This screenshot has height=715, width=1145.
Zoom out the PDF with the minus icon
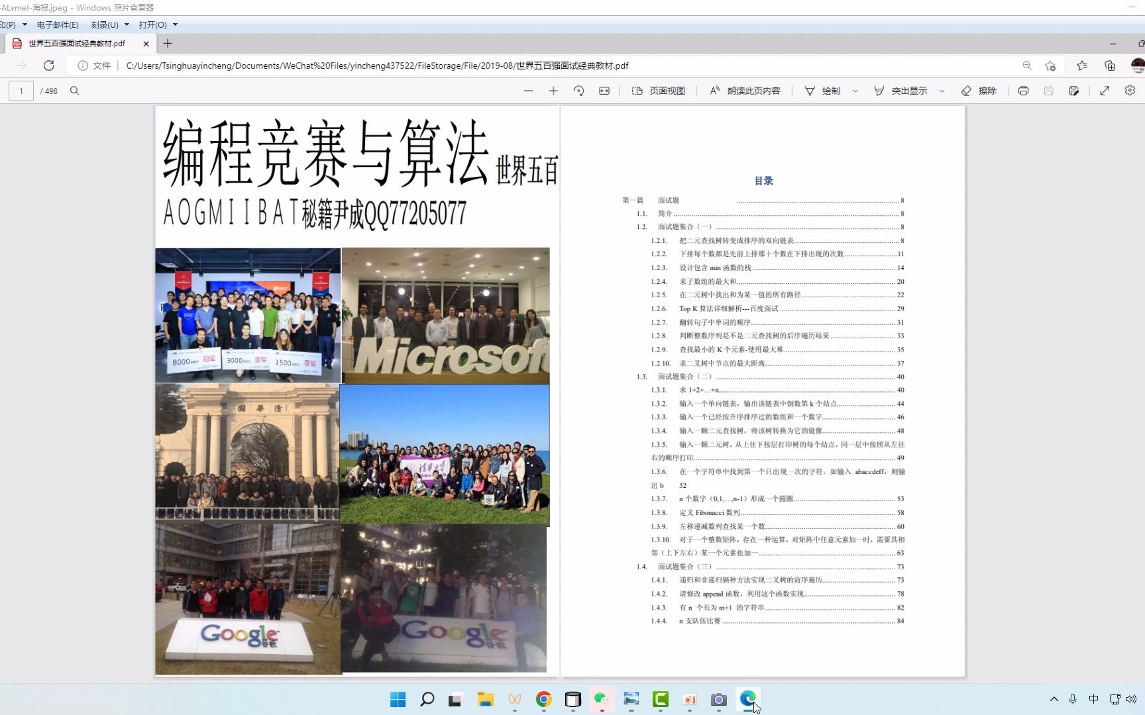click(x=528, y=91)
